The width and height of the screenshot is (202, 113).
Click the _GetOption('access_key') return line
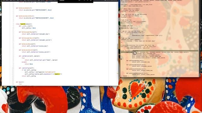coord(35,46)
